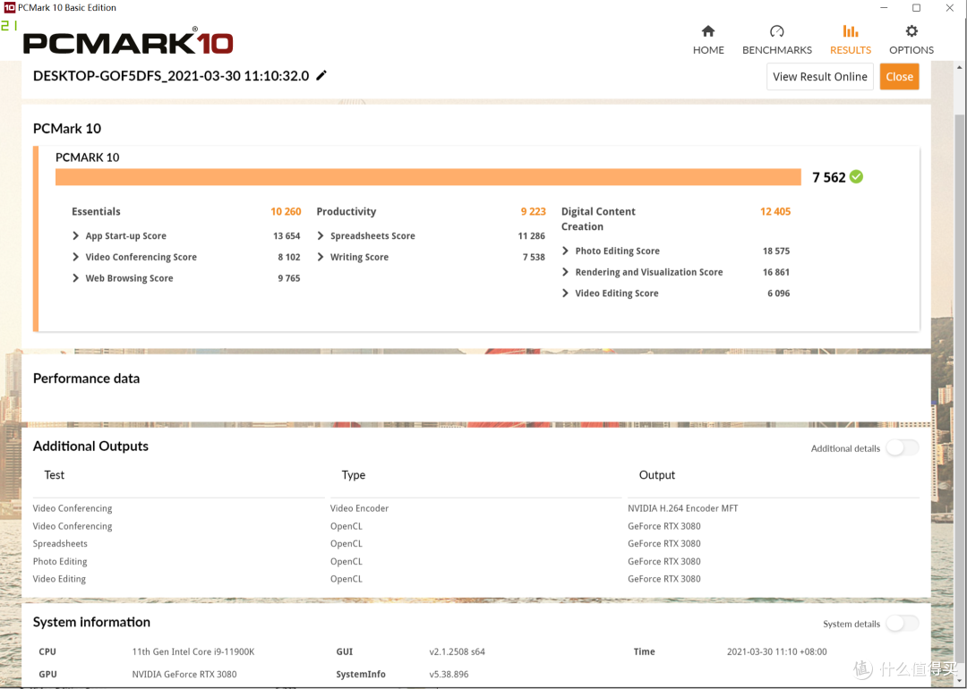Select the Results bar chart icon
Viewport: 967px width, 689px height.
pos(851,30)
